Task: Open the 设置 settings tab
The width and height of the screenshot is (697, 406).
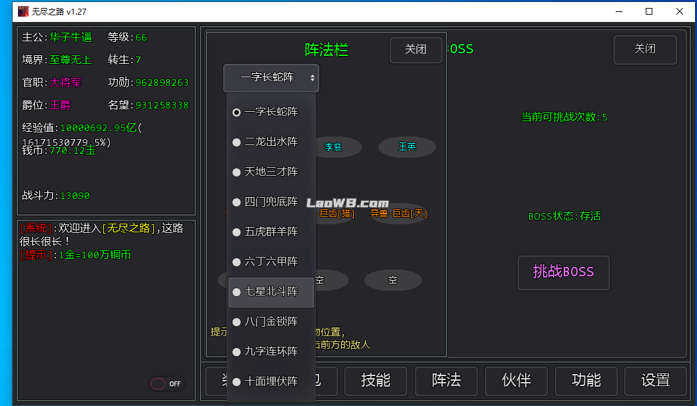Action: click(x=656, y=380)
